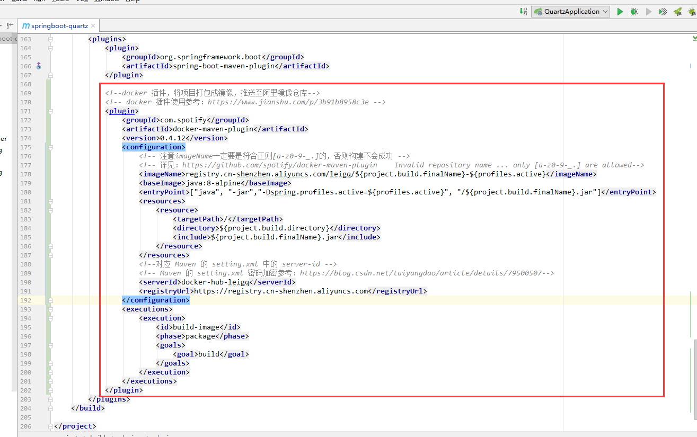Run with coverage using the shield arrow icon
The image size is (697, 437).
click(x=663, y=11)
